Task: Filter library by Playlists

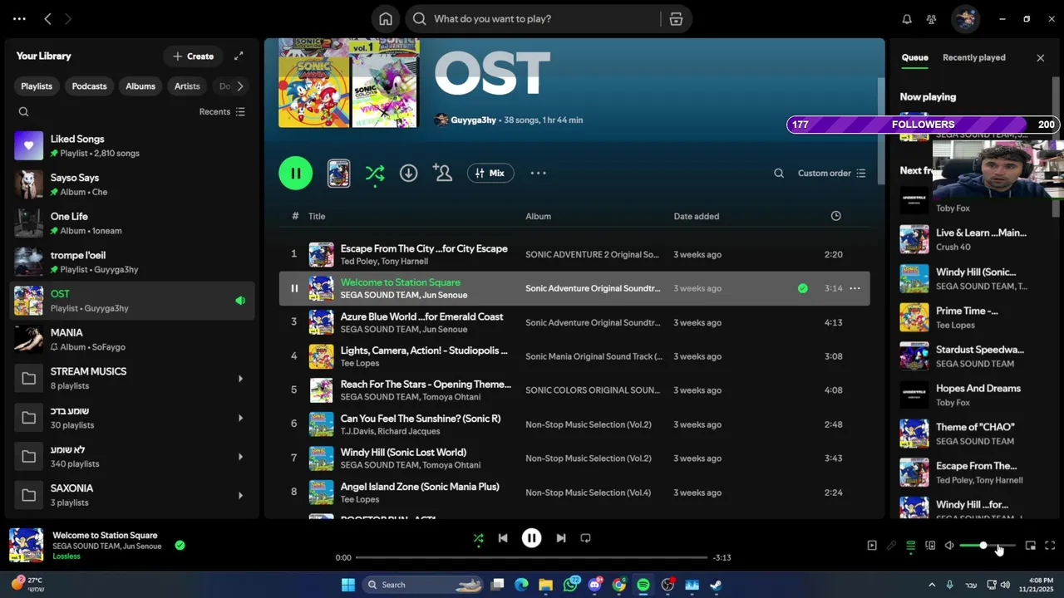Action: [37, 86]
